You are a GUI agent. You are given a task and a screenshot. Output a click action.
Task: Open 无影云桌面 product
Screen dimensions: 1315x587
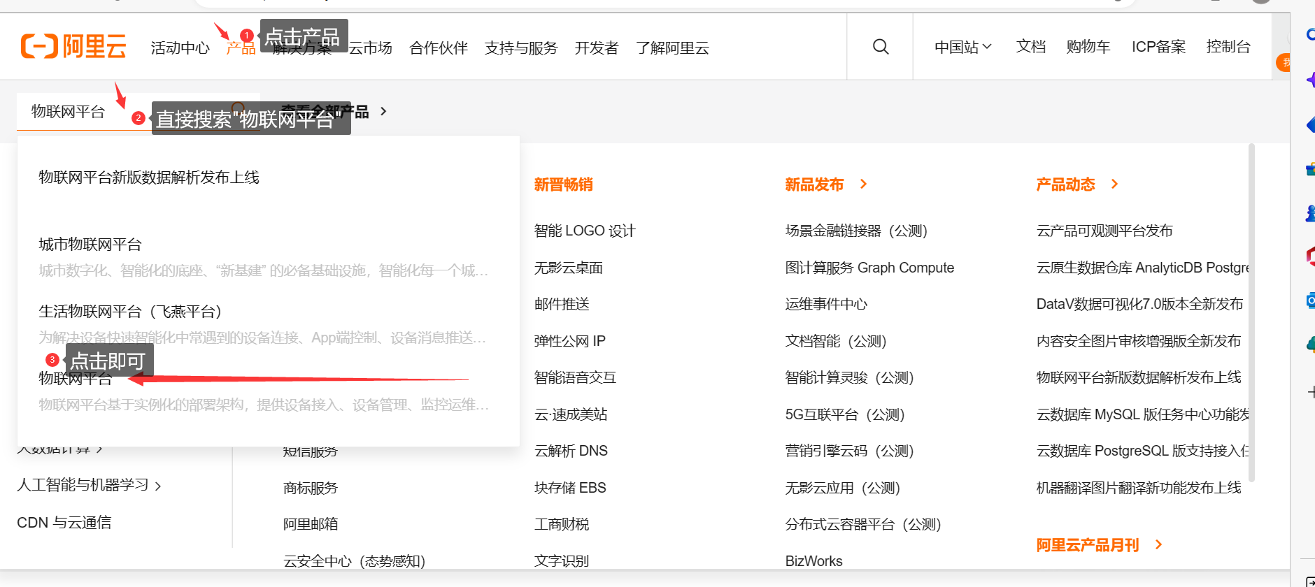click(x=569, y=268)
